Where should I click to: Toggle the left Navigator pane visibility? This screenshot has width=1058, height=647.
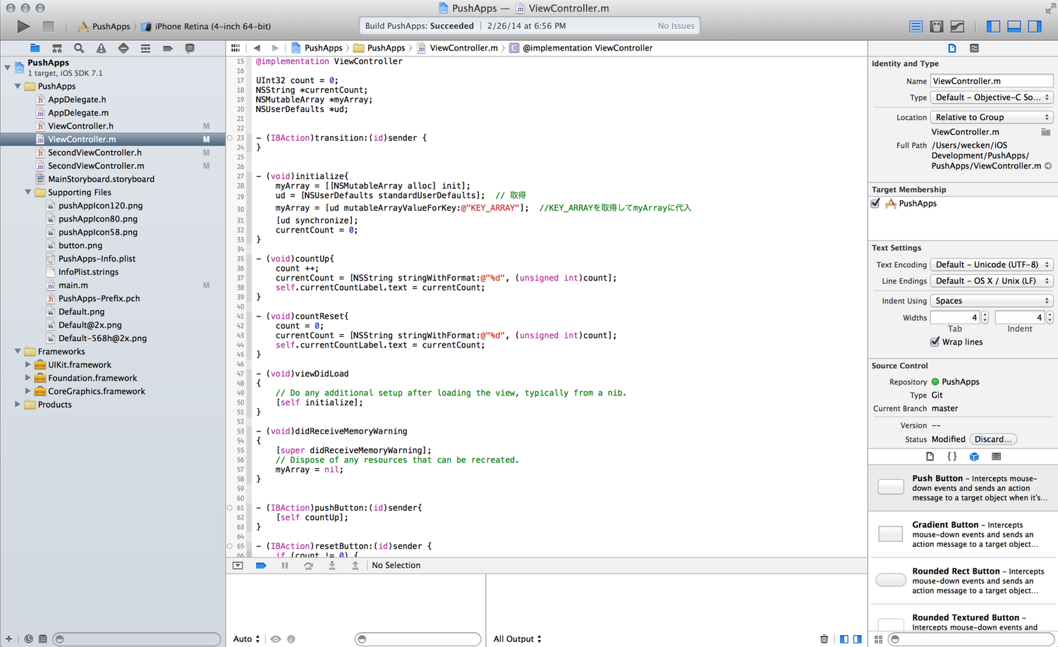click(993, 26)
